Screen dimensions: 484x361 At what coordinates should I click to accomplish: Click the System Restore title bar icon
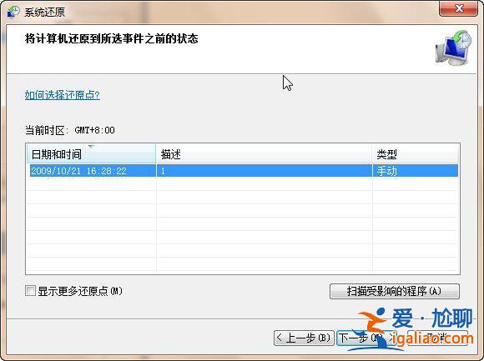[x=13, y=12]
